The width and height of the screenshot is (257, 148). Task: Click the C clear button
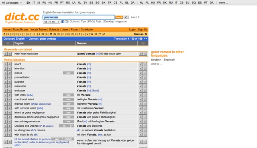(x=126, y=17)
